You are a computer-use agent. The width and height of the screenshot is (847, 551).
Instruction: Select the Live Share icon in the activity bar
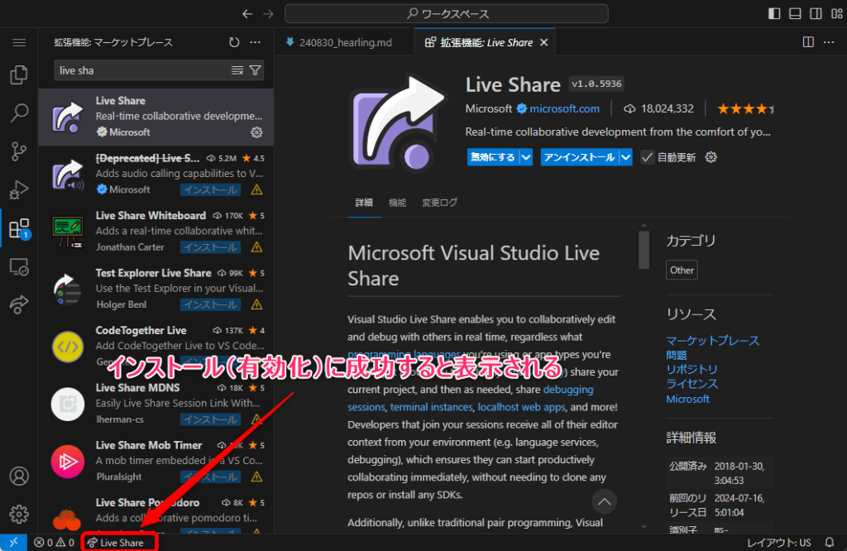point(19,304)
